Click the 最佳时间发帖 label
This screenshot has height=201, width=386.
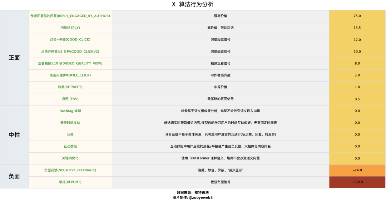[70, 123]
